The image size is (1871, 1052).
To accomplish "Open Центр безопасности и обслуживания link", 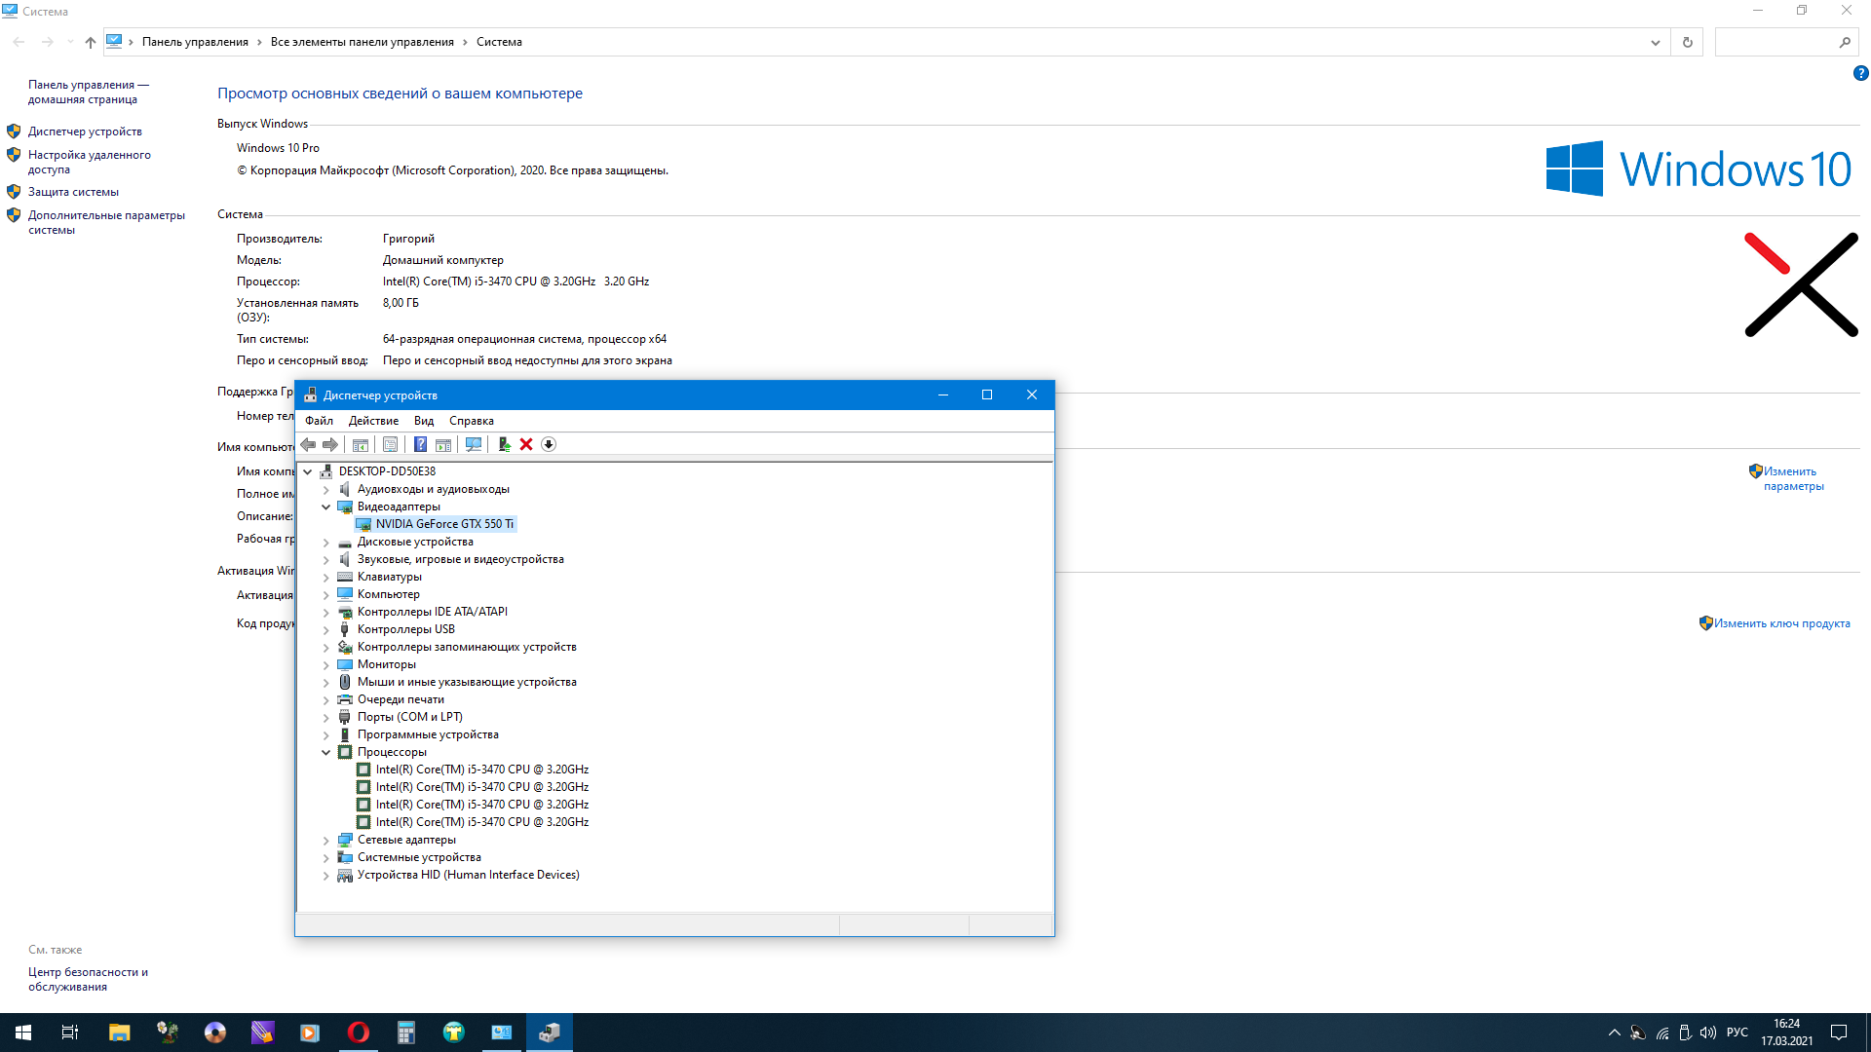I will [88, 979].
